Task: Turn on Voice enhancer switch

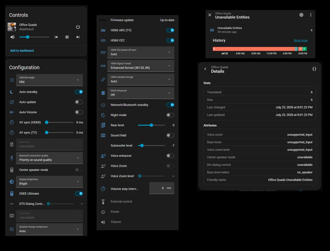Action: (x=170, y=156)
